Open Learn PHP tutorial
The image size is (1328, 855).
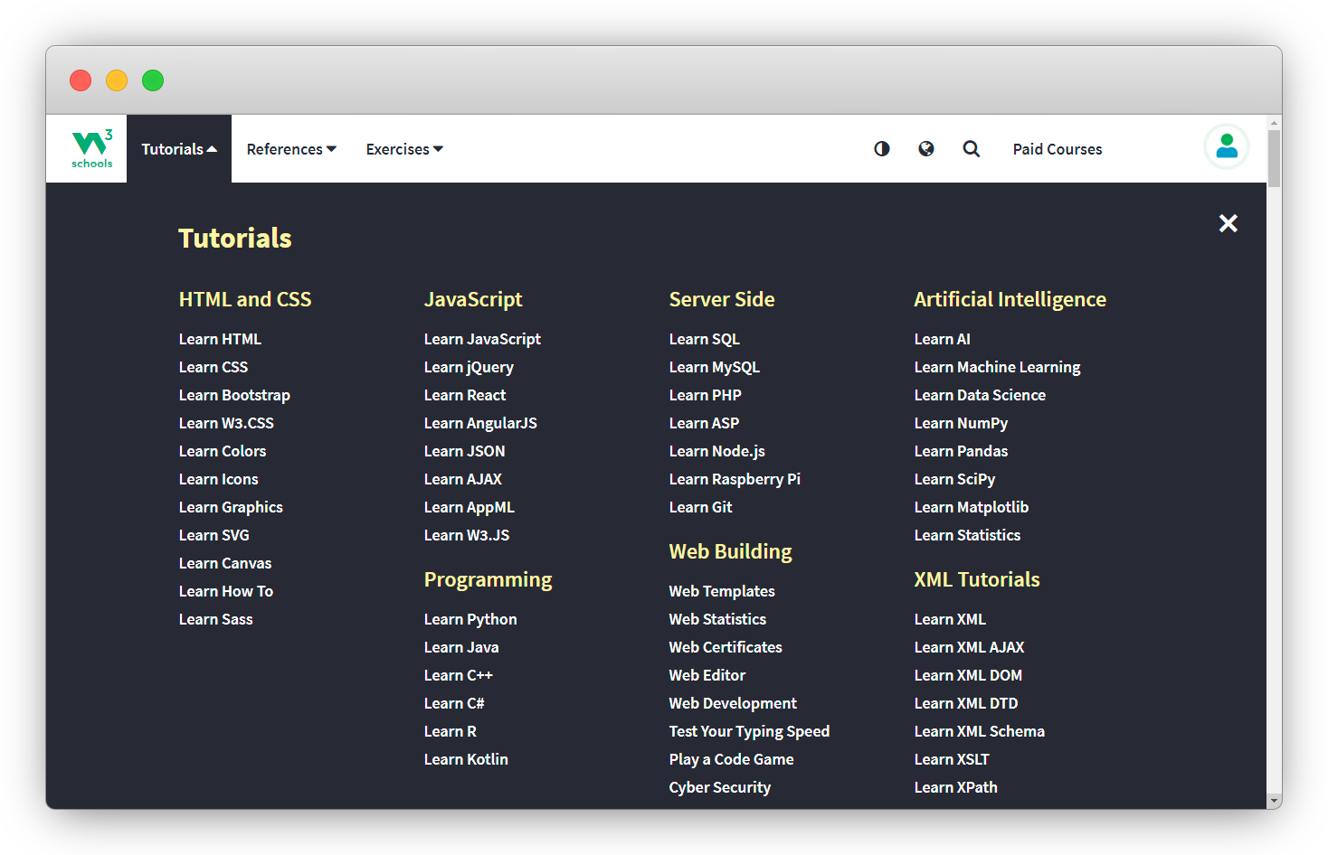tap(706, 395)
